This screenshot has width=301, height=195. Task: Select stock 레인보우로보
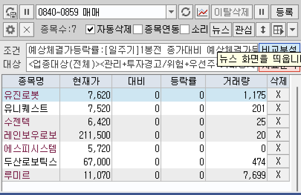[x=30, y=135]
